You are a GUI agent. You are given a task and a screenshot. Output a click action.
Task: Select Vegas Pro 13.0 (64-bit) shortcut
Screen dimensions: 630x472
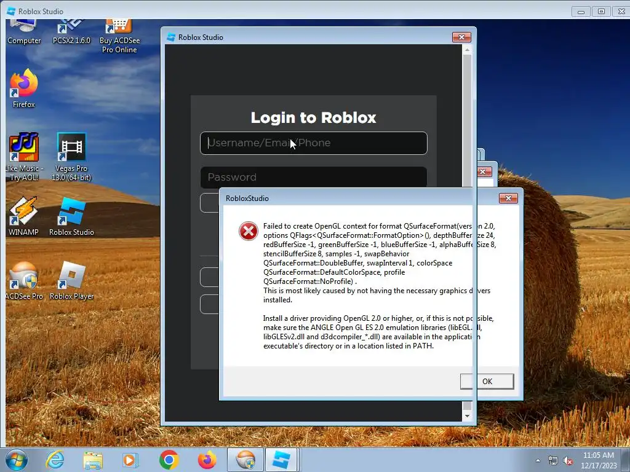71,157
